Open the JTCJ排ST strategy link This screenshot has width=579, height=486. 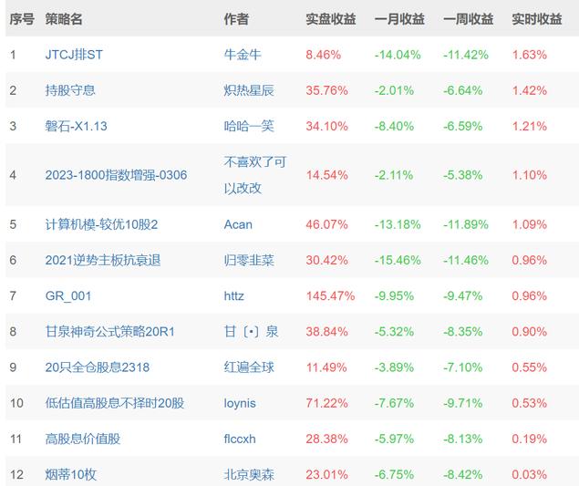click(x=74, y=55)
